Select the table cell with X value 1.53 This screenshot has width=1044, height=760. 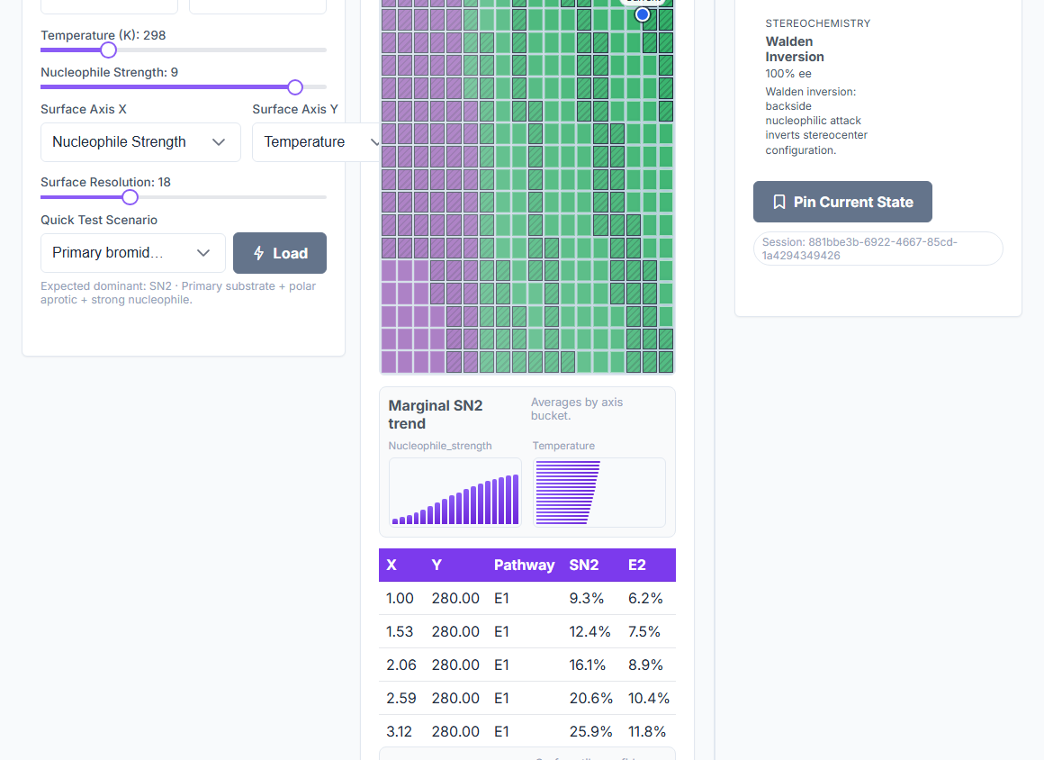(x=400, y=631)
